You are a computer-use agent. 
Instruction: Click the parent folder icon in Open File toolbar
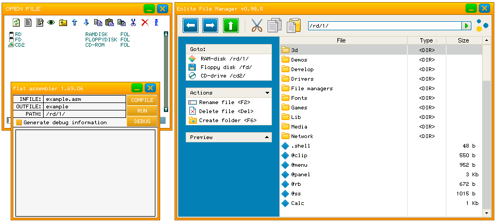pos(63,22)
